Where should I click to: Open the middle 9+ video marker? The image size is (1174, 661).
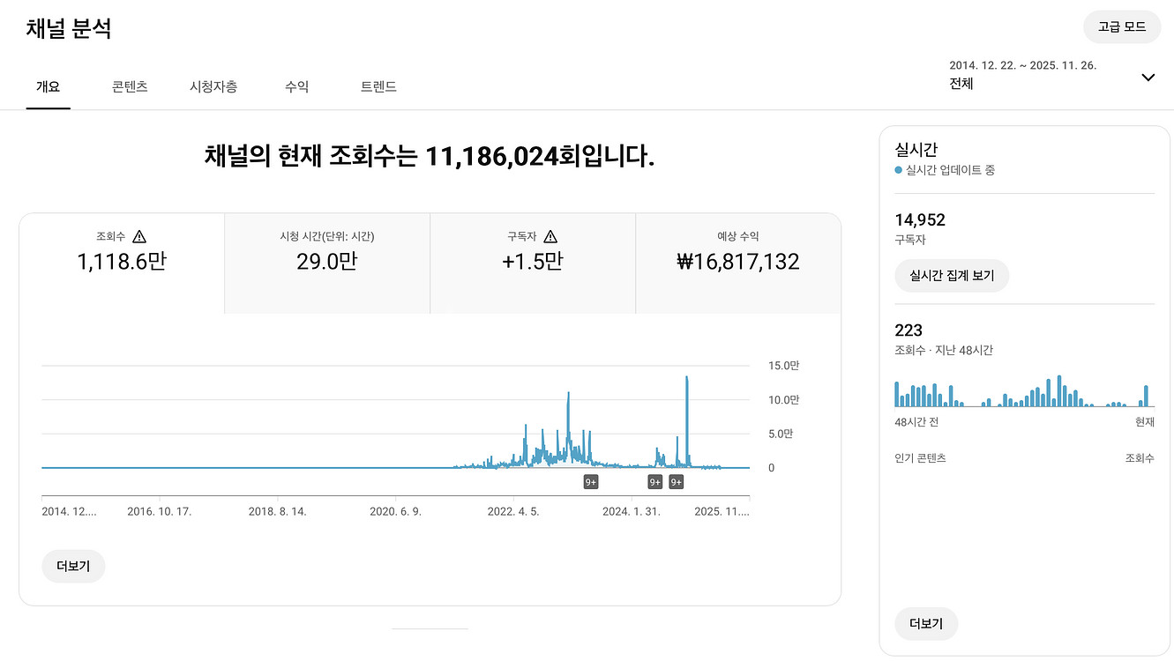pyautogui.click(x=654, y=482)
